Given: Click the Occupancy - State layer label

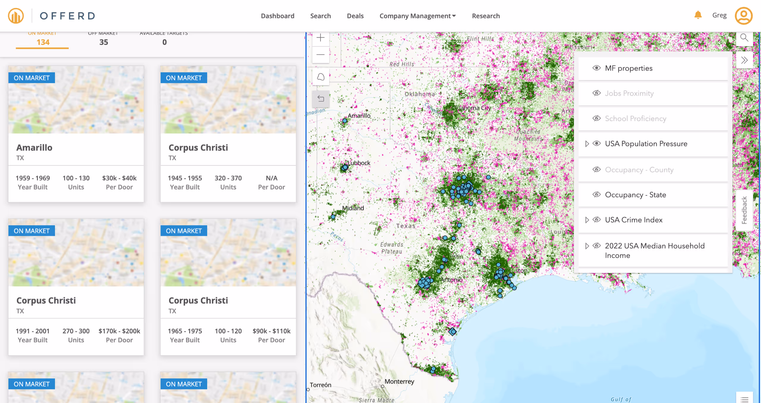Looking at the screenshot, I should (636, 195).
